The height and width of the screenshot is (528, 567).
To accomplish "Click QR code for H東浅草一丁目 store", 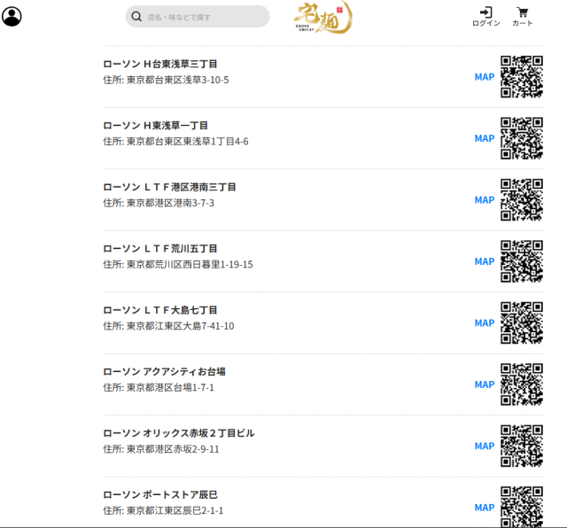I will [x=522, y=138].
